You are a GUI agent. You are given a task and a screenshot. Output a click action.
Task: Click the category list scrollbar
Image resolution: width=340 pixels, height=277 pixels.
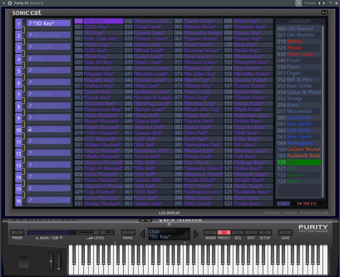point(323,111)
